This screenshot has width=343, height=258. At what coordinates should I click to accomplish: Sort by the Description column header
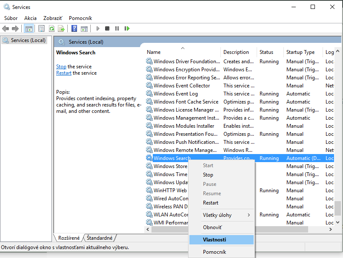point(239,52)
